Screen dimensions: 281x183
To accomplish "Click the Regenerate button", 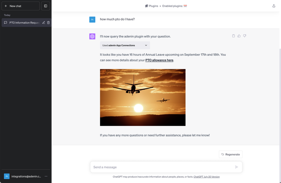I will 230,154.
